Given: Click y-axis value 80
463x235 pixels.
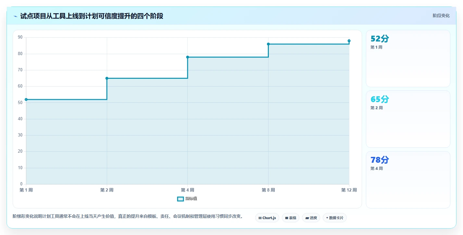Looking at the screenshot, I should [x=20, y=54].
